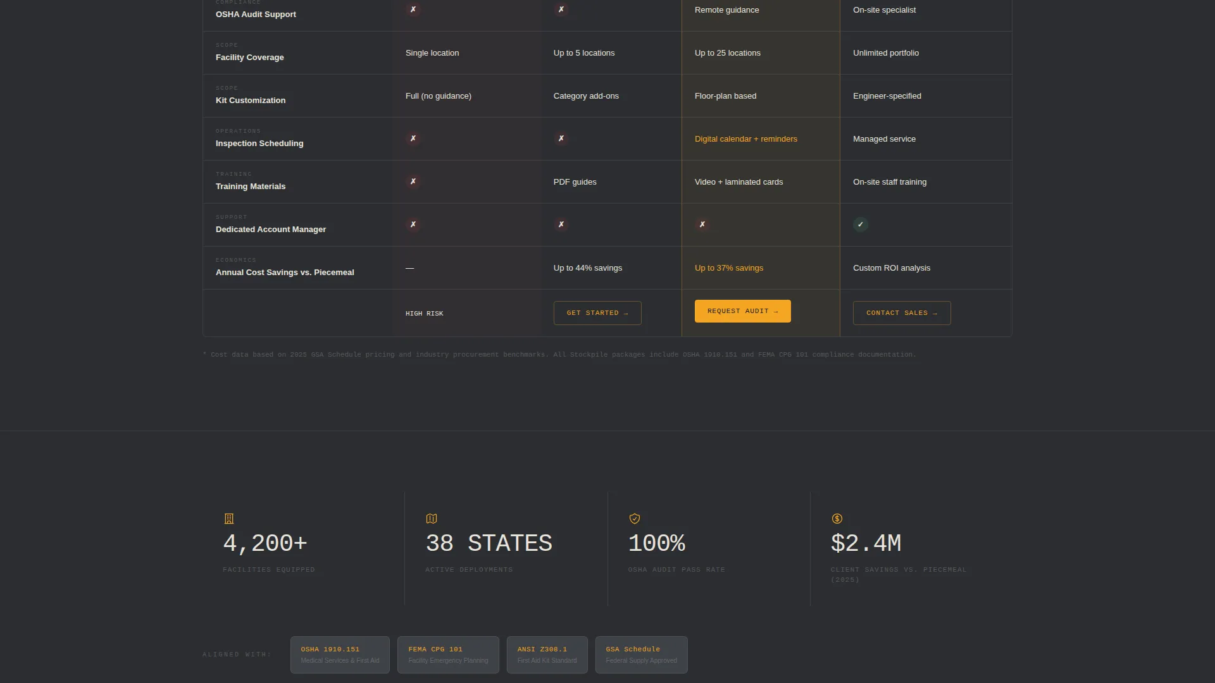
Task: Click the HIGH RISK label
Action: pyautogui.click(x=425, y=314)
